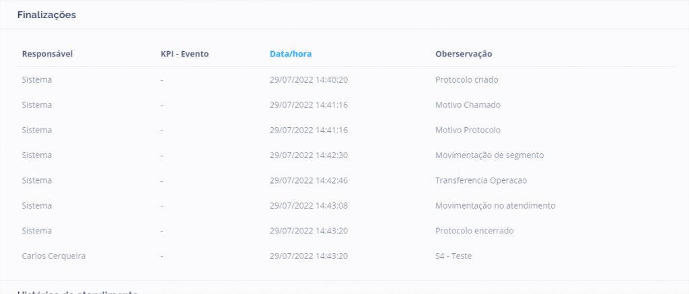The width and height of the screenshot is (689, 294).
Task: Click the 29/07/2022 14:40:20 timestamp
Action: 308,79
